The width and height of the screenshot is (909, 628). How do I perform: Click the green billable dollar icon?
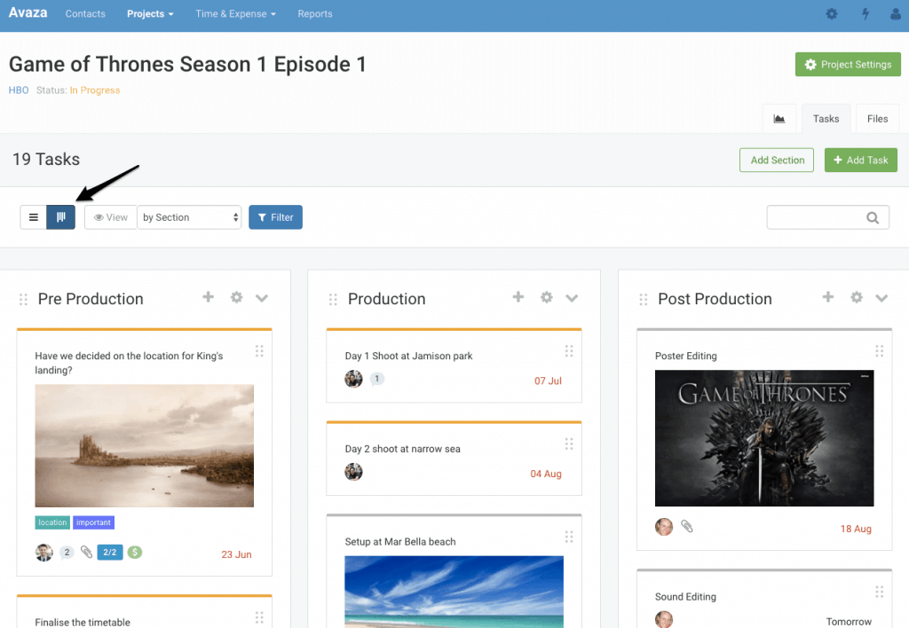[x=135, y=552]
